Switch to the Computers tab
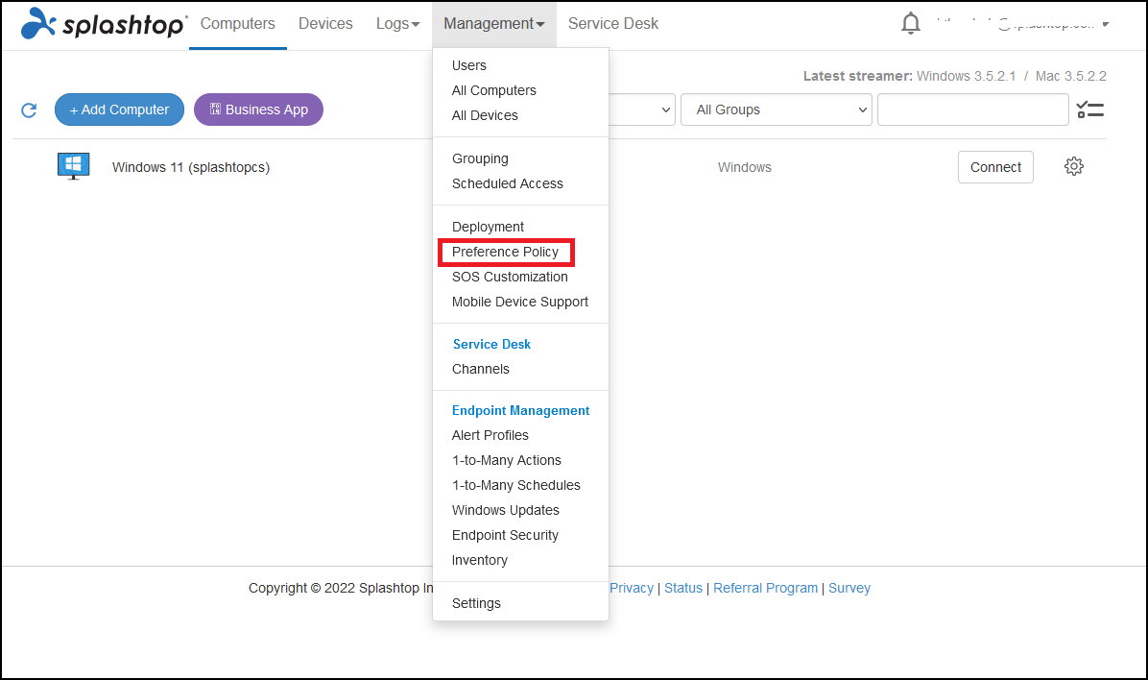The width and height of the screenshot is (1148, 680). pyautogui.click(x=238, y=23)
